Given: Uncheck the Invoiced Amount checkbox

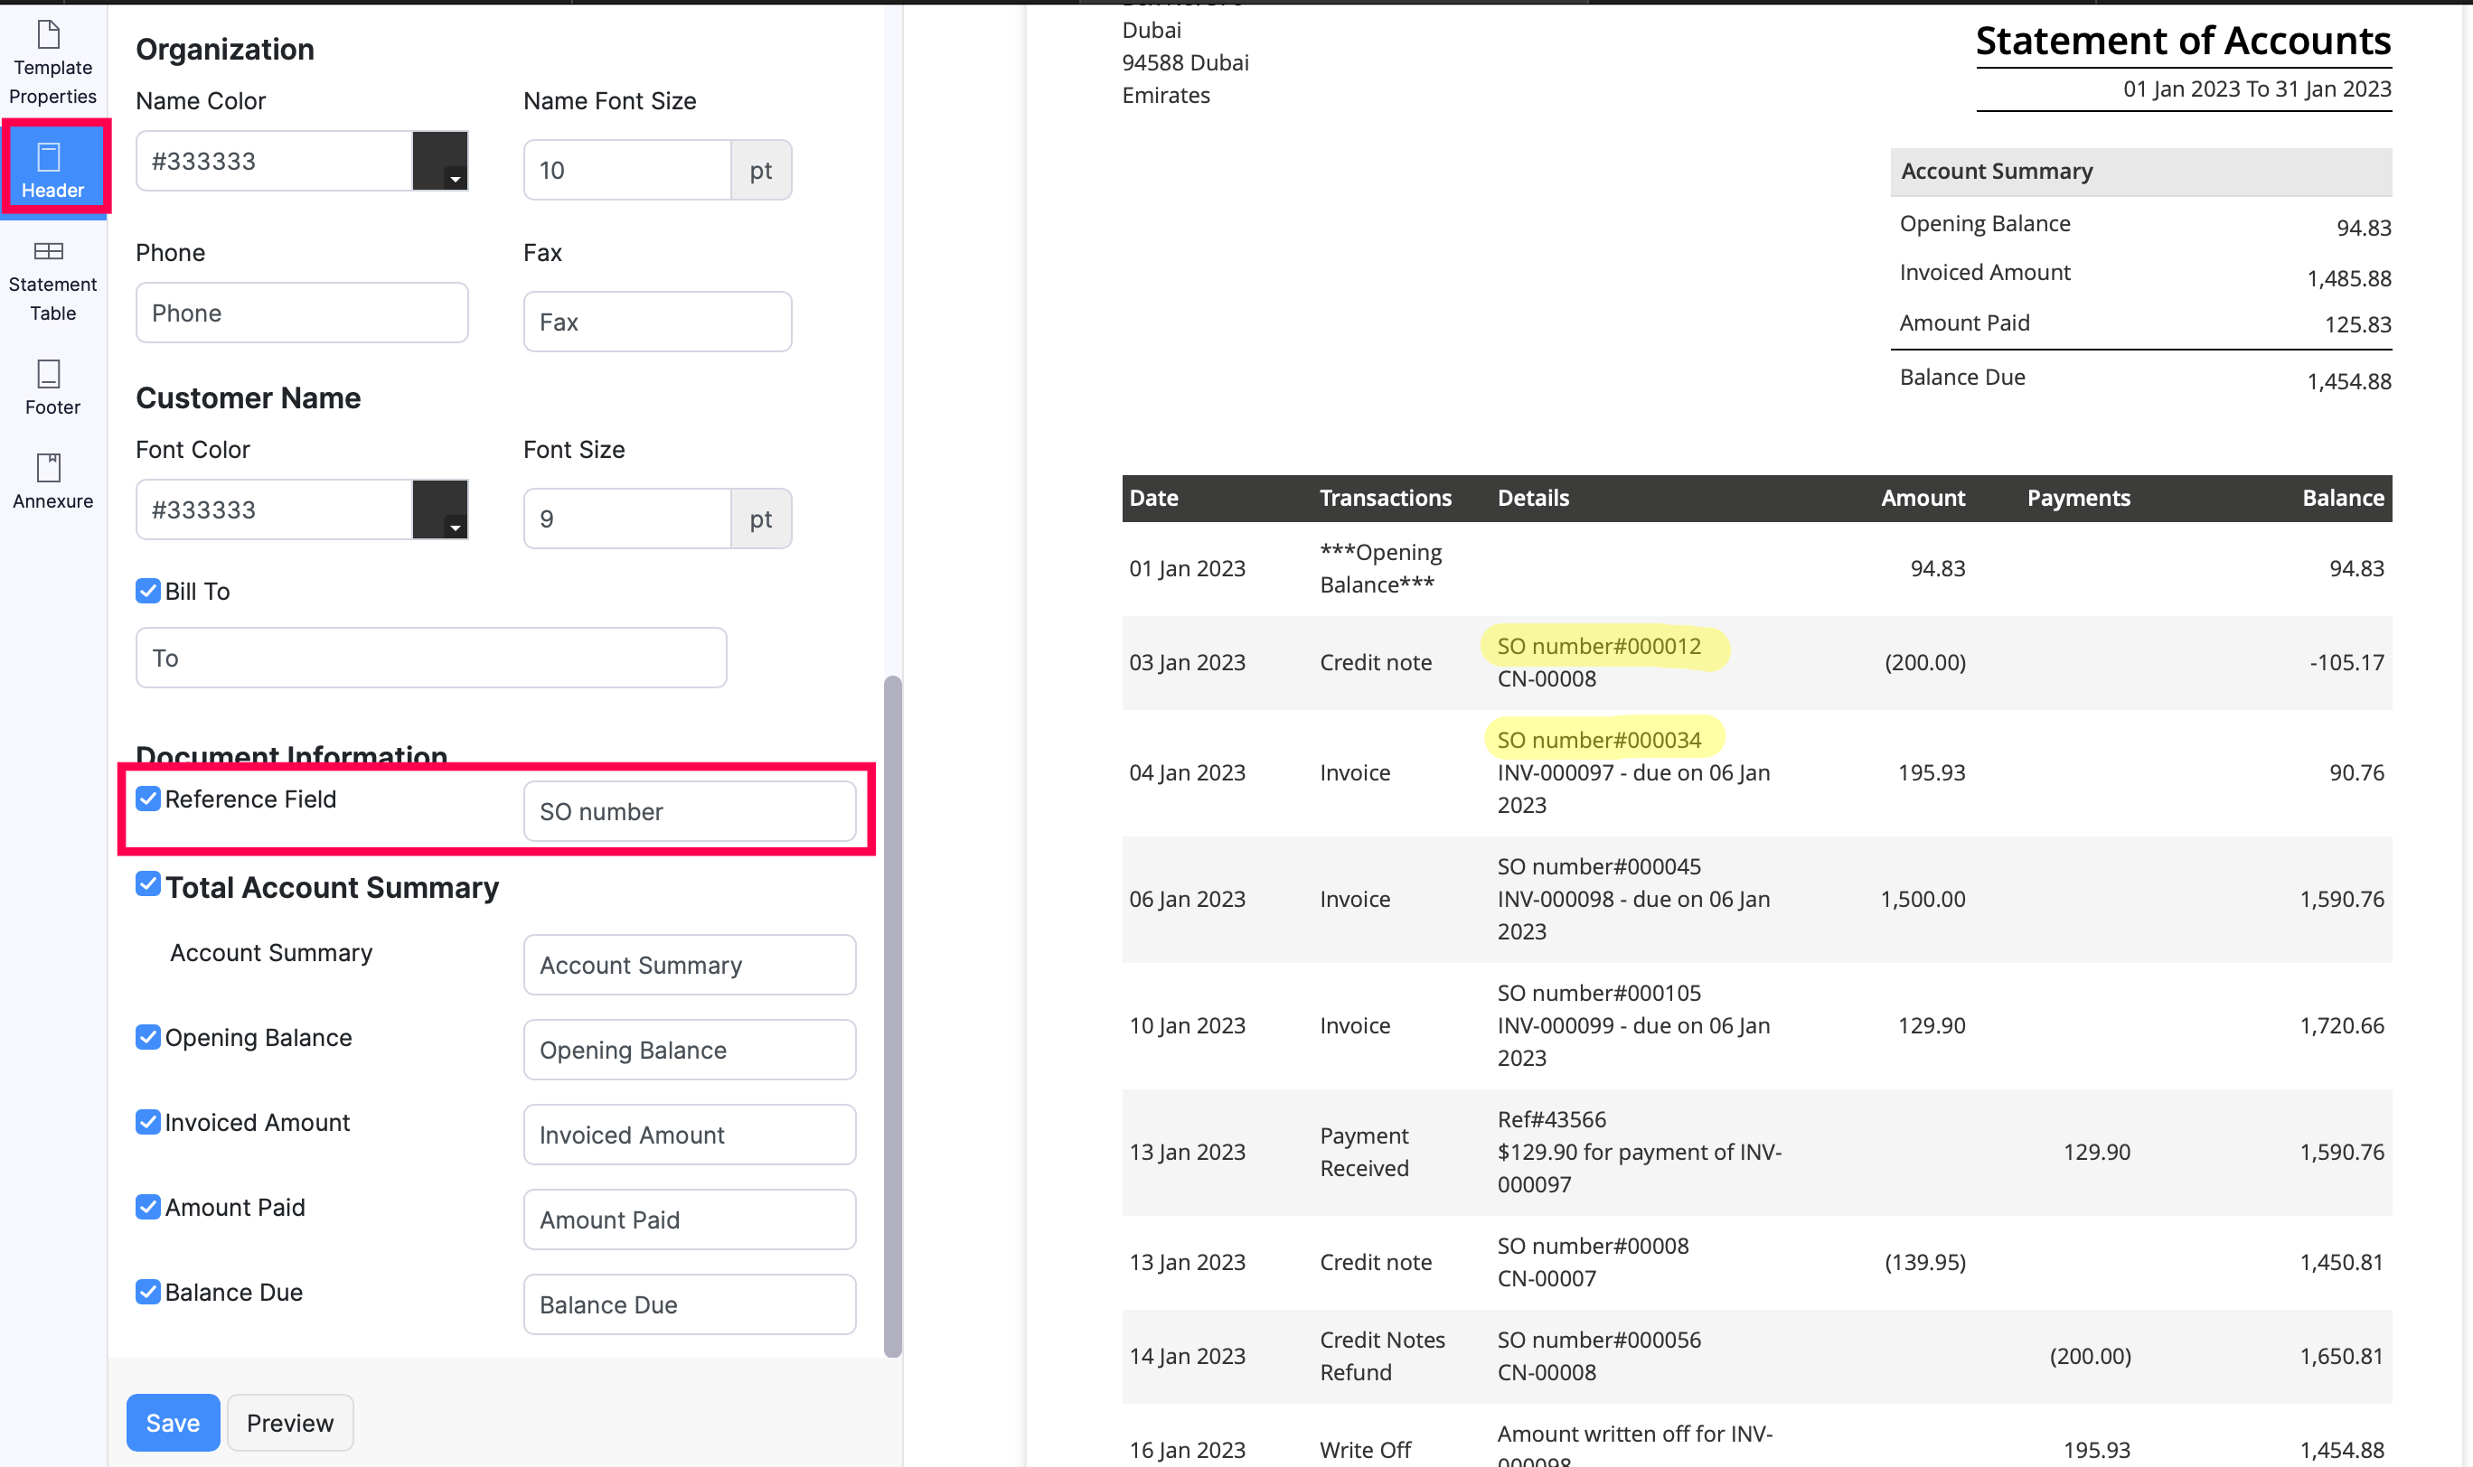Looking at the screenshot, I should coord(147,1122).
